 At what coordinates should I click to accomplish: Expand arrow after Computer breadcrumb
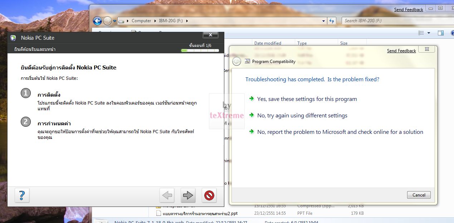[155, 21]
